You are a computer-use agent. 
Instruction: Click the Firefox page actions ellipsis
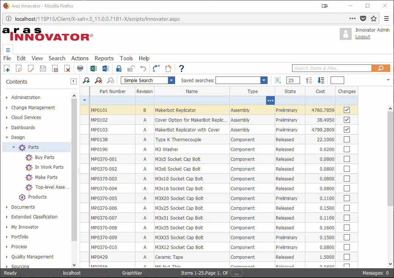pos(352,18)
